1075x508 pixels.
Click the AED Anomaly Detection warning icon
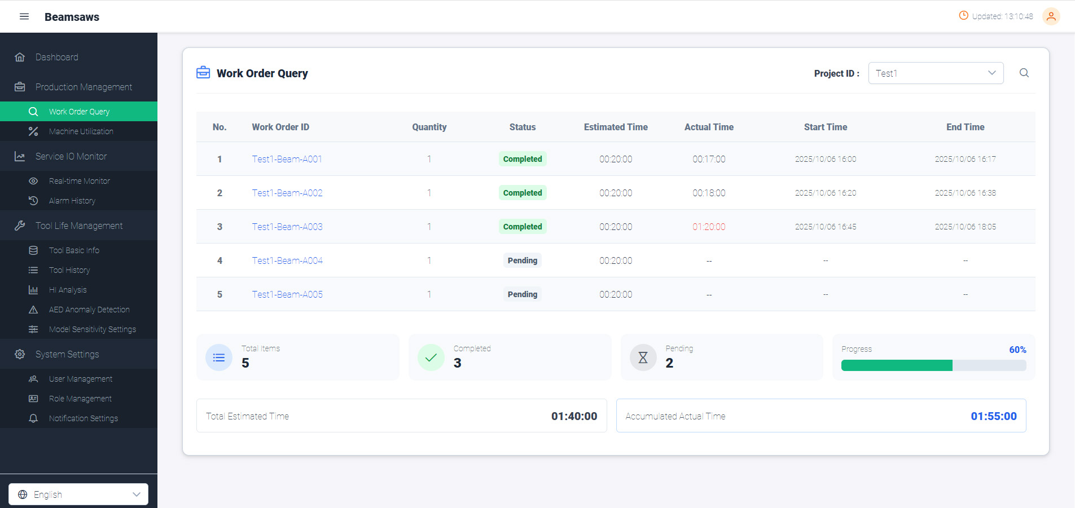pos(33,310)
